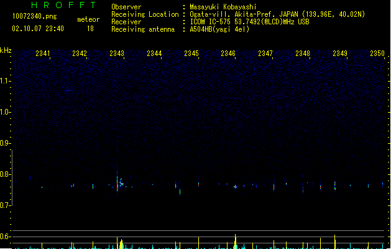Screen dimensions: 391x249
Task: Click the meteor count 18
Action: 90,29
